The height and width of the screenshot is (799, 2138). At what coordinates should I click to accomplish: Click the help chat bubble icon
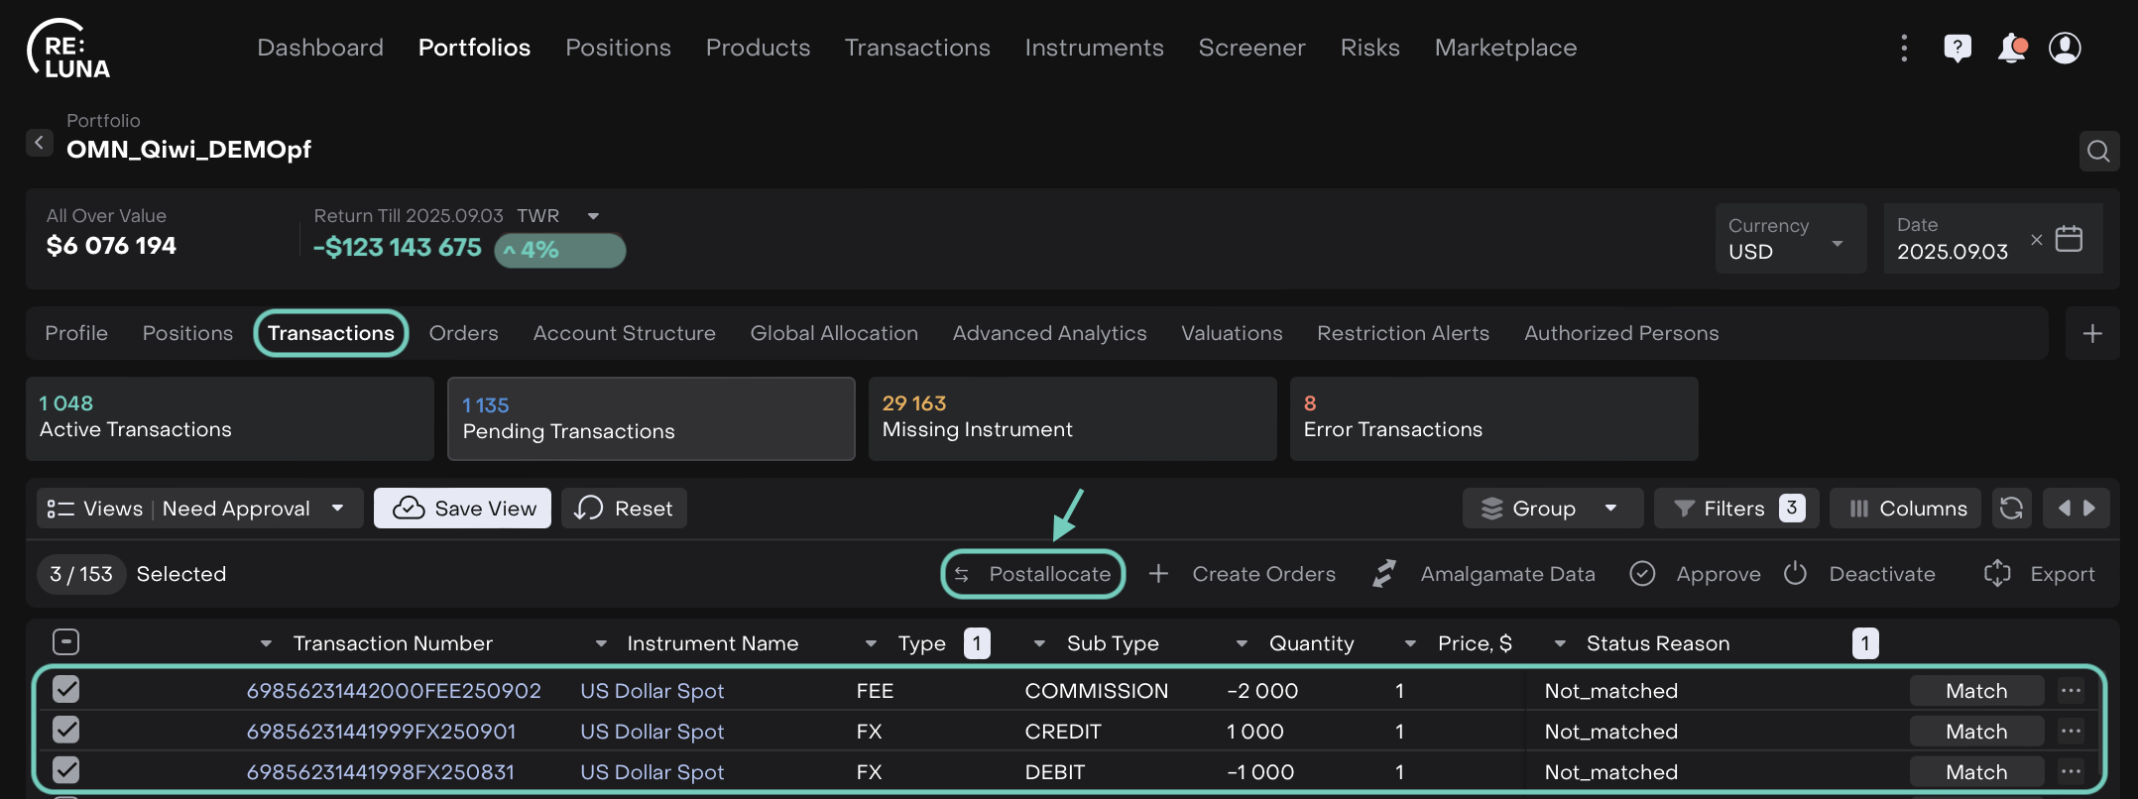point(1958,48)
